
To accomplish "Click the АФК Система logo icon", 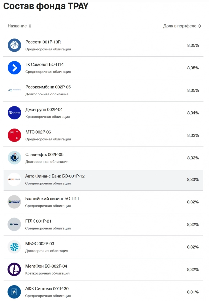I will pos(14,292).
